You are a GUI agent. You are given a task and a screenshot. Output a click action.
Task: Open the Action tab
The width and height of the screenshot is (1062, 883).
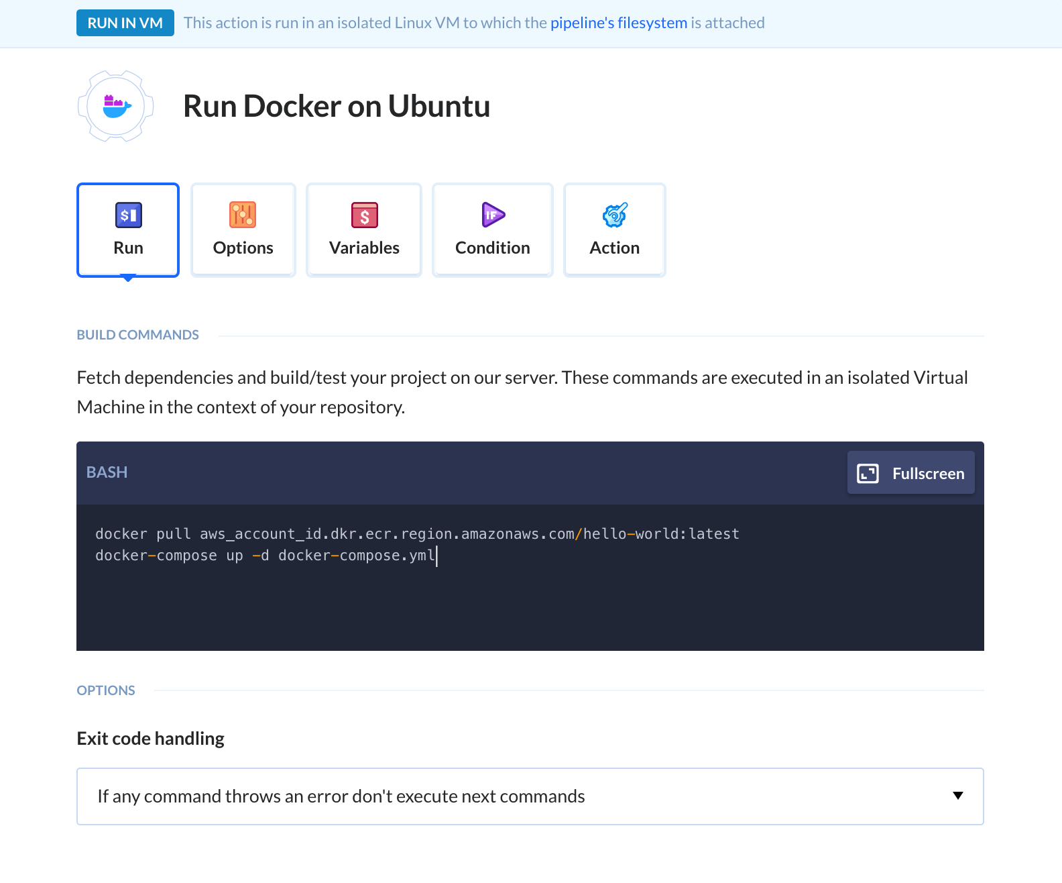pos(615,230)
